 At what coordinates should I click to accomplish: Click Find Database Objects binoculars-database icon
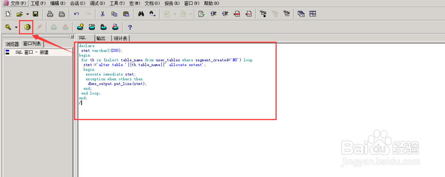(104, 27)
